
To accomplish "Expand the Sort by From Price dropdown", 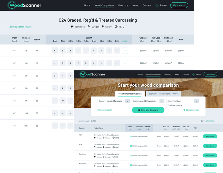I will (212, 121).
